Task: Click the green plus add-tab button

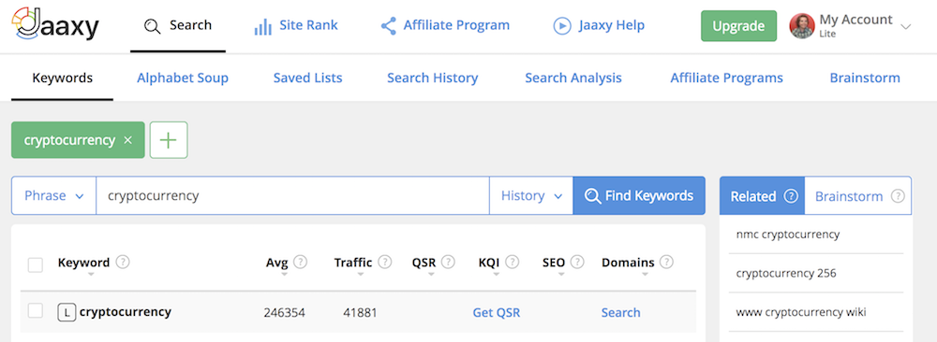Action: 169,140
